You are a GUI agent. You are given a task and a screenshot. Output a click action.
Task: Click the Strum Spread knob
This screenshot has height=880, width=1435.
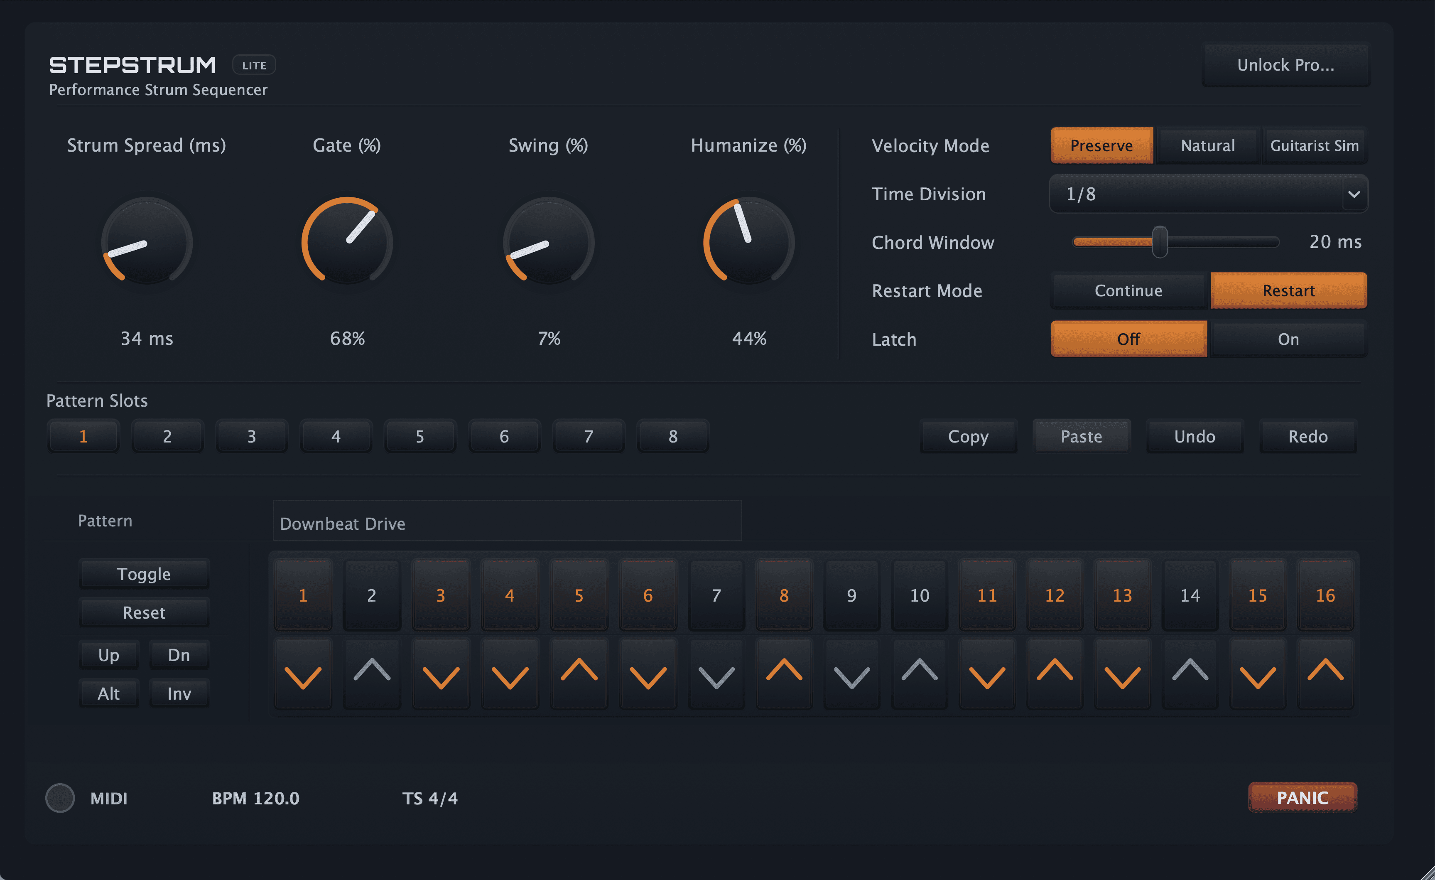click(147, 241)
